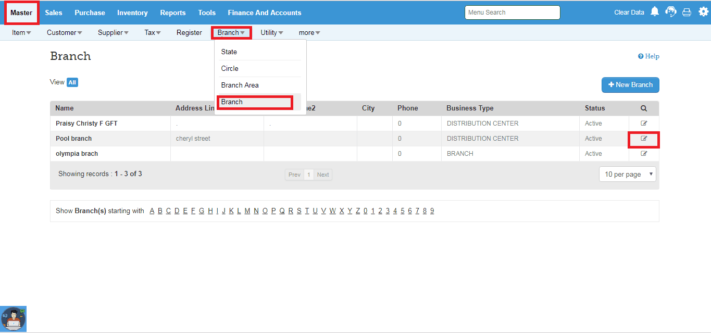
Task: Open the notifications bell icon
Action: [655, 12]
